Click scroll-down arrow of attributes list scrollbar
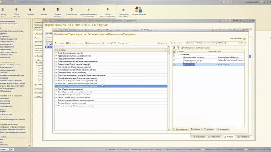Image resolution: width=271 pixels, height=152 pixels. 169,129
